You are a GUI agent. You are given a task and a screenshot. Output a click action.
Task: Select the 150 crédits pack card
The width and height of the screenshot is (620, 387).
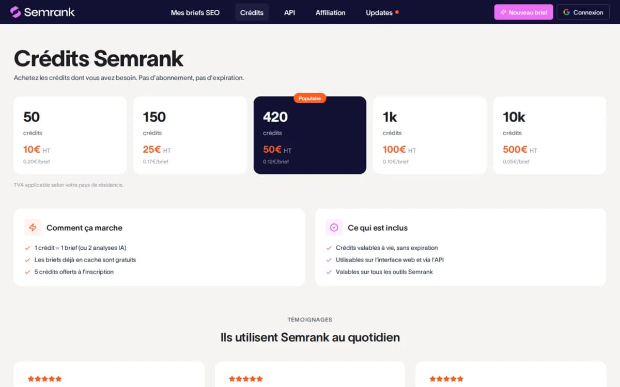[190, 135]
